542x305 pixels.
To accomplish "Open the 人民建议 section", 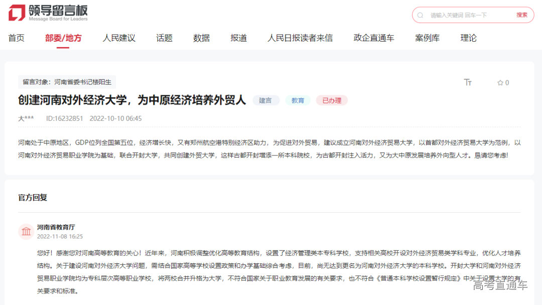I will click(119, 38).
